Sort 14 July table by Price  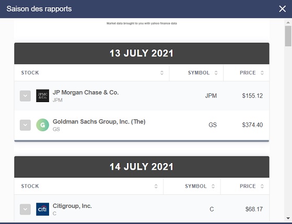(x=262, y=186)
